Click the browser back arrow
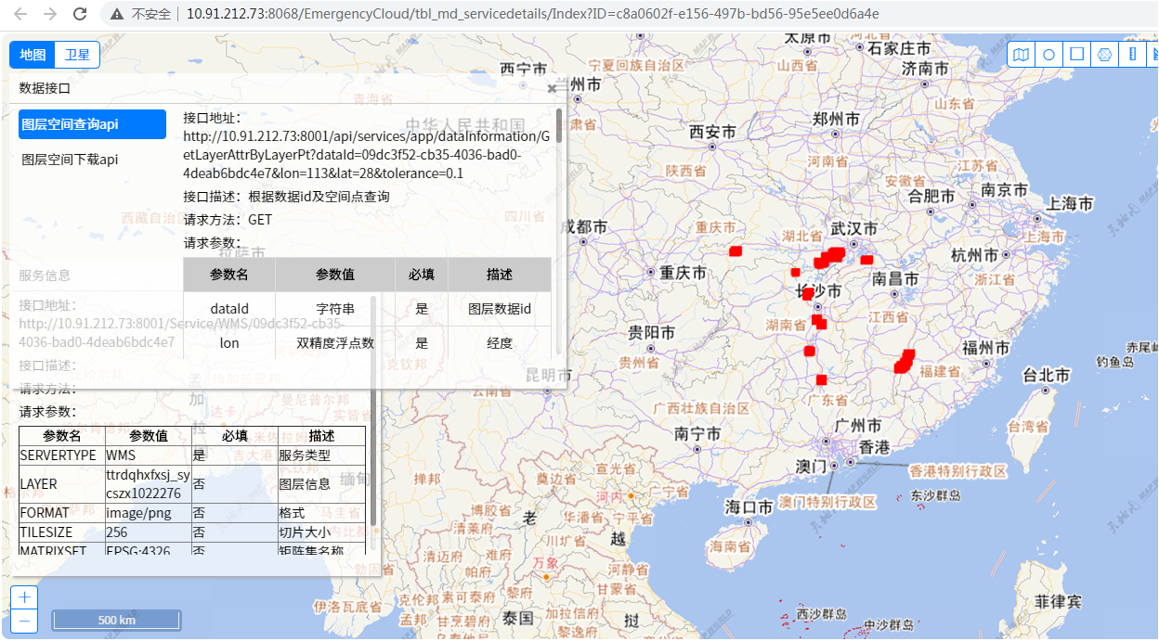Screen dimensions: 1159x641 (20, 14)
